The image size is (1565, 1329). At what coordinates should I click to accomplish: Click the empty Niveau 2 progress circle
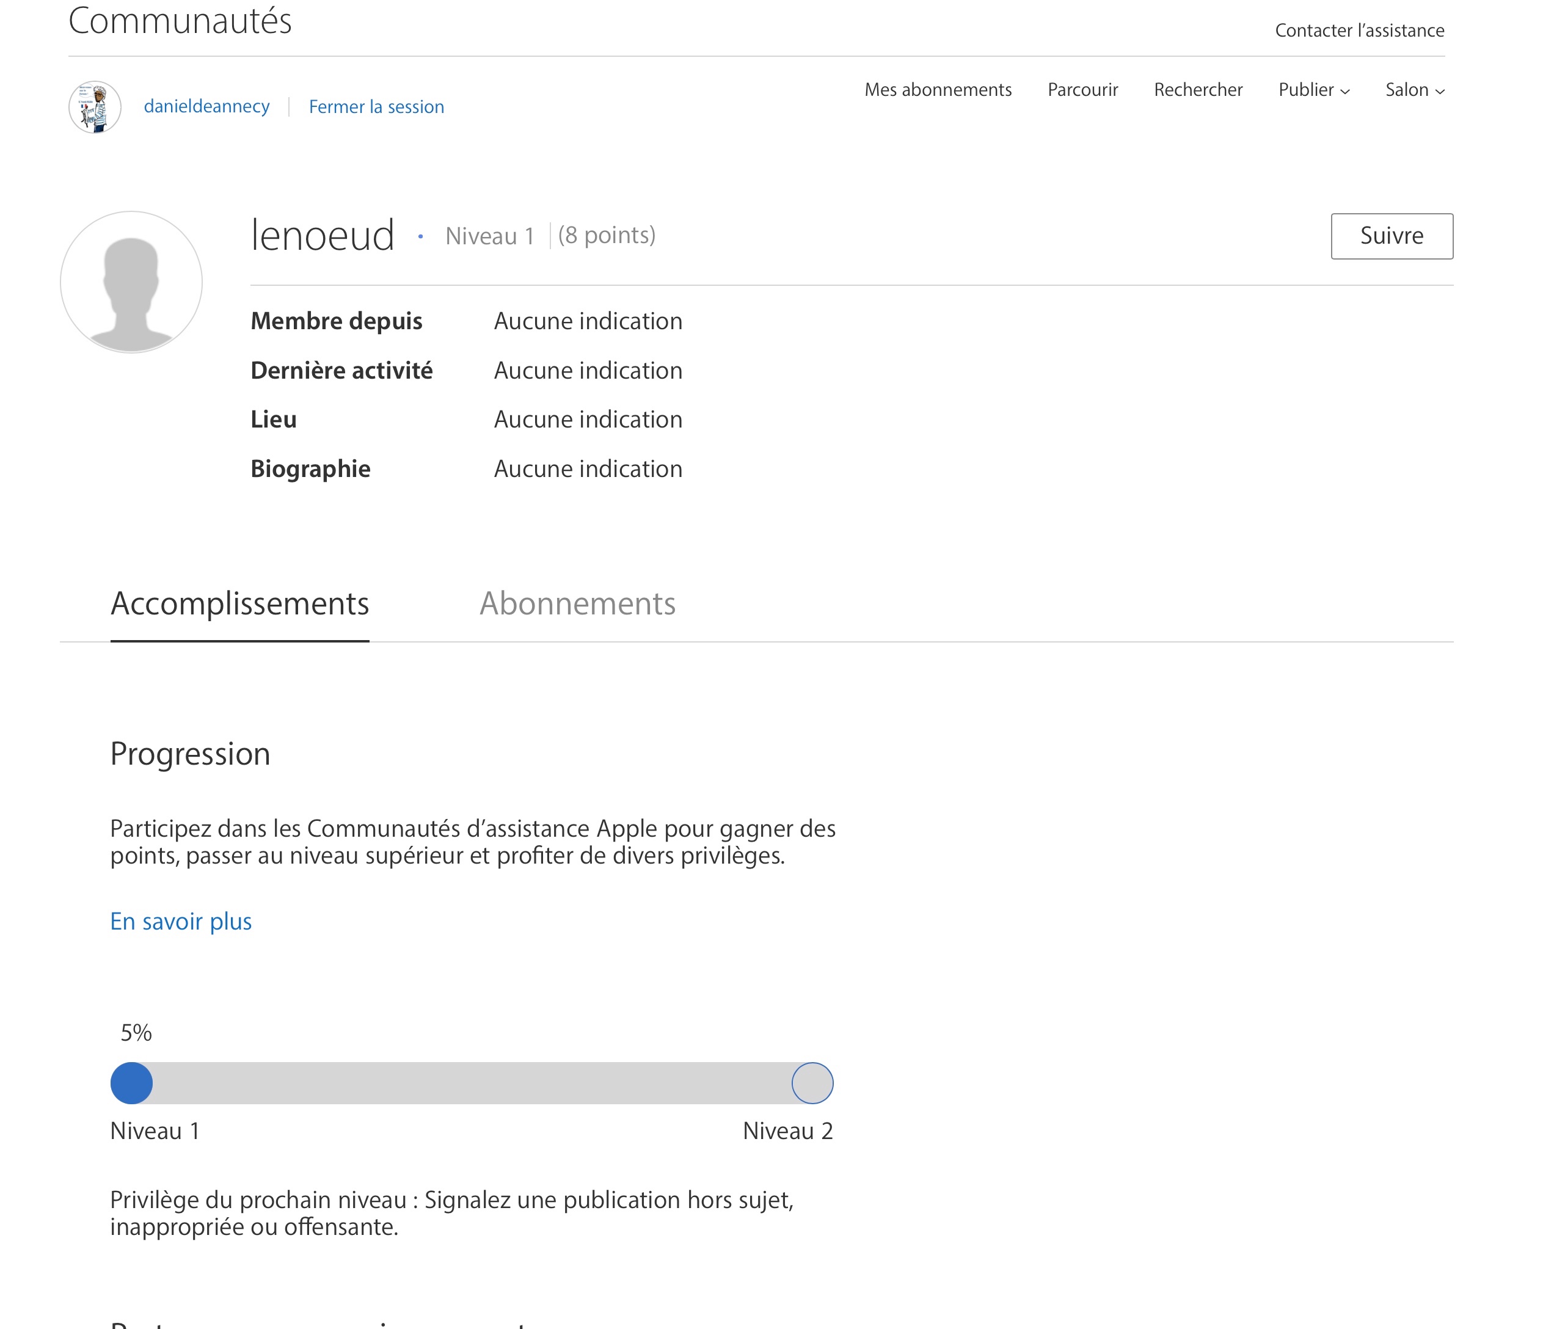pyautogui.click(x=811, y=1083)
